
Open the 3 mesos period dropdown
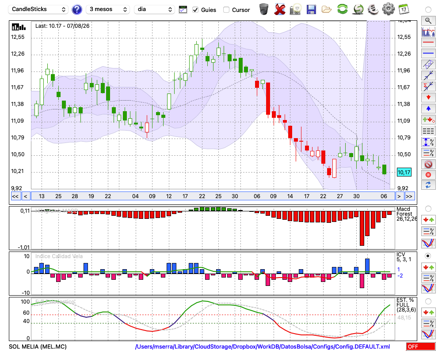pyautogui.click(x=108, y=9)
